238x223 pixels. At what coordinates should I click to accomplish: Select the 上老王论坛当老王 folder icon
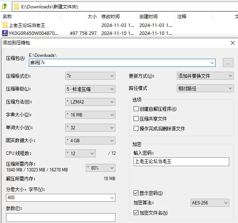(5, 25)
